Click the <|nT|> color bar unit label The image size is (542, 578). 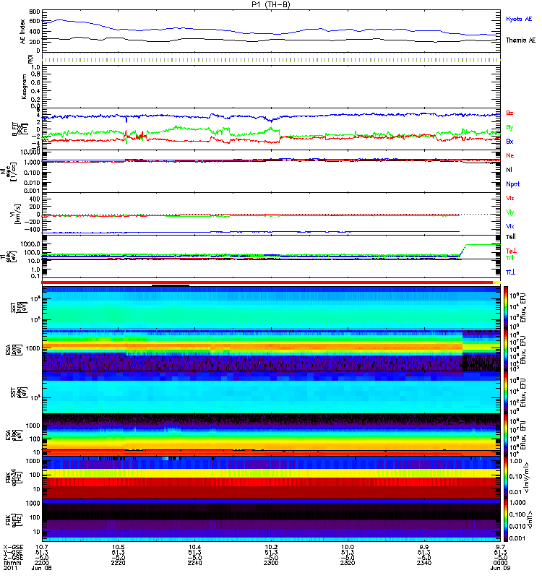[528, 519]
